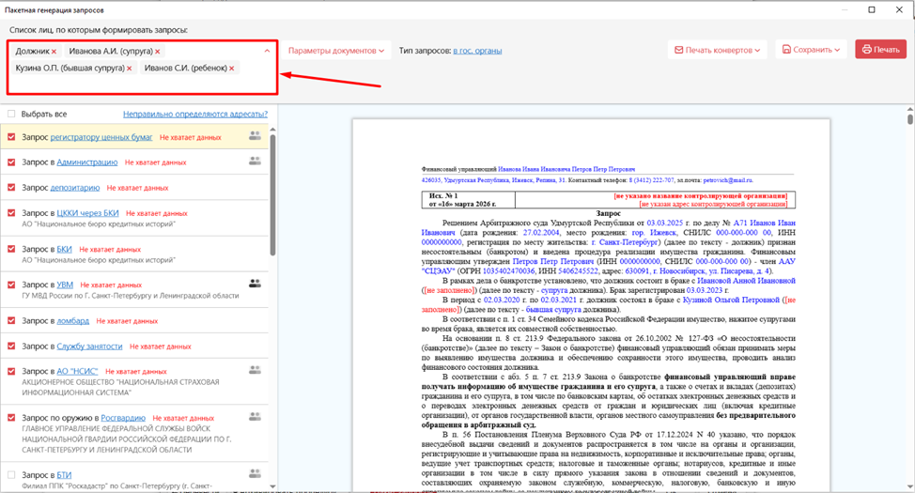
Task: Click the dark people icon on 'УВМ' row
Action: pyautogui.click(x=255, y=283)
